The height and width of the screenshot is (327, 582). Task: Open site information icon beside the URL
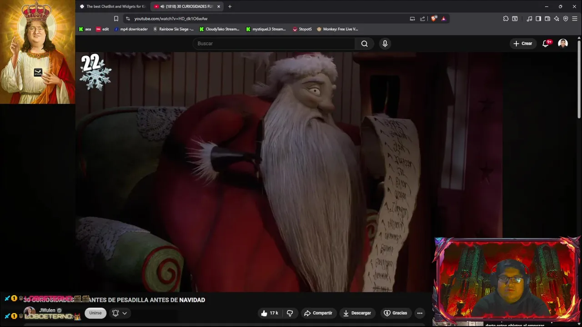128,19
